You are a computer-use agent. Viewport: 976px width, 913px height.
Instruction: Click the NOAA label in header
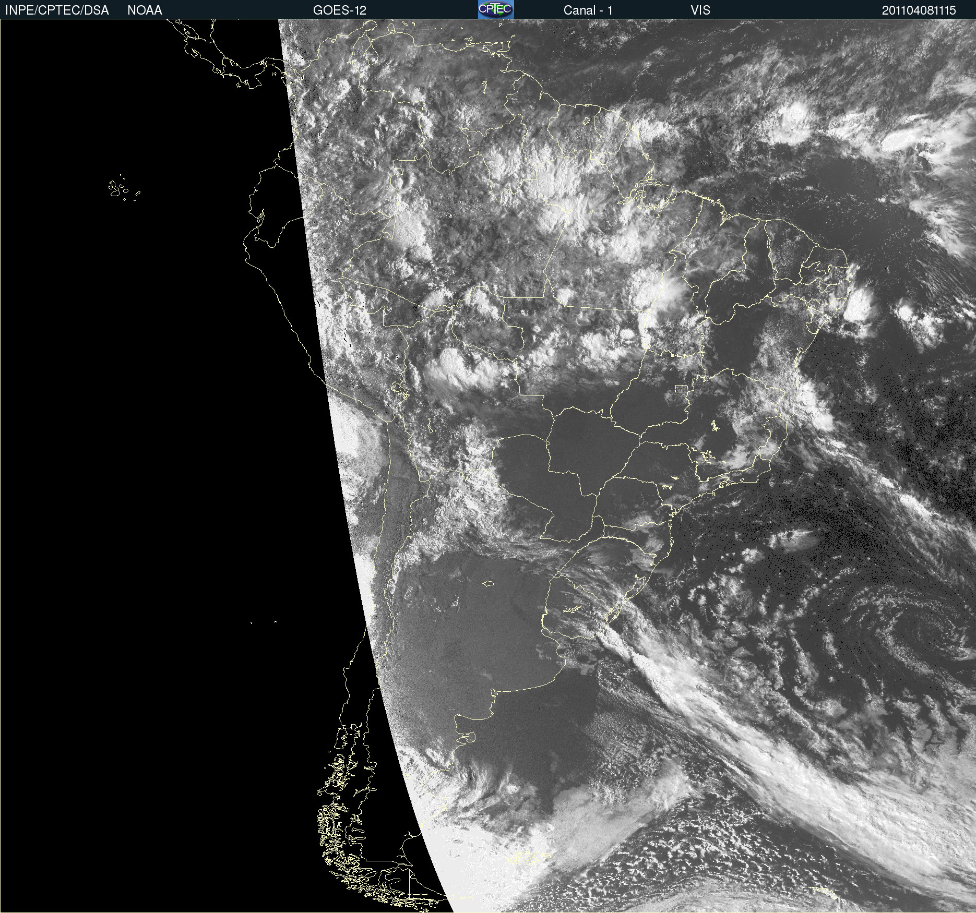[x=145, y=10]
